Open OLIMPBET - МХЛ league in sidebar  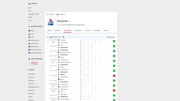point(34,14)
